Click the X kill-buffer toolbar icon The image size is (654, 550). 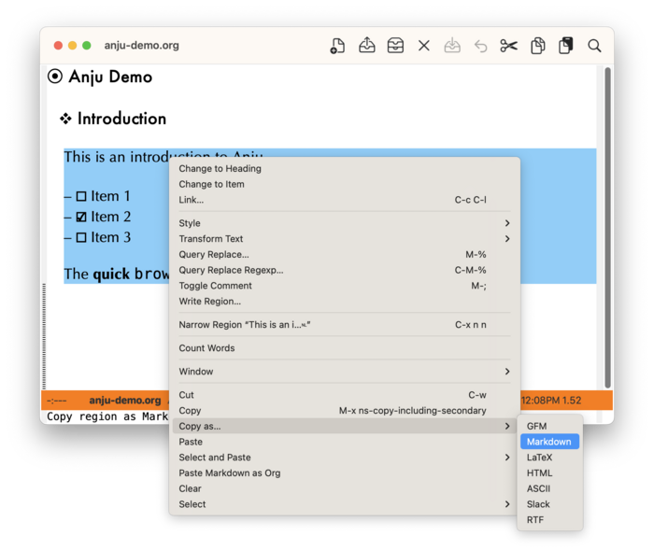click(424, 46)
